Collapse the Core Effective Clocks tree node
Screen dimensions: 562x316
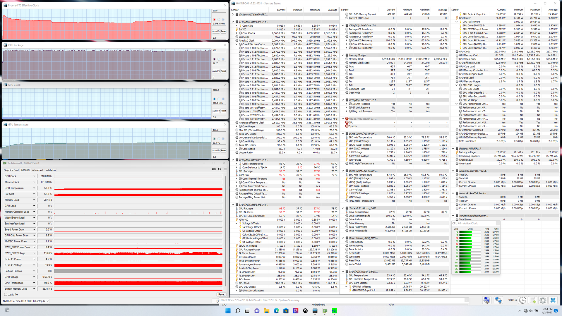pos(237,44)
